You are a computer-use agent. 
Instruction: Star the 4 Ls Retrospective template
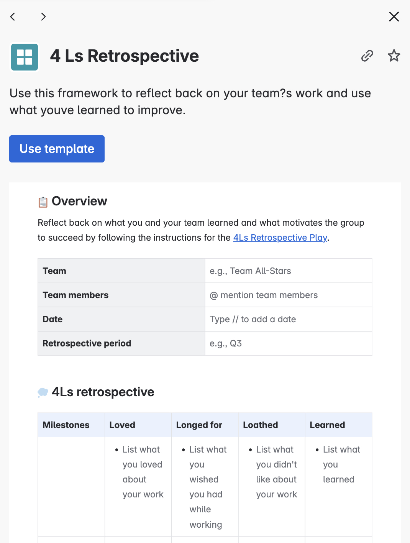[394, 56]
